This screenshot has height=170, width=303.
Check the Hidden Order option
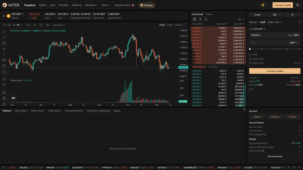coord(250,59)
